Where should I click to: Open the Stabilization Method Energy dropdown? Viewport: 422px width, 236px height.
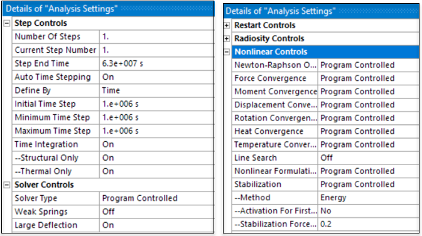click(x=368, y=198)
